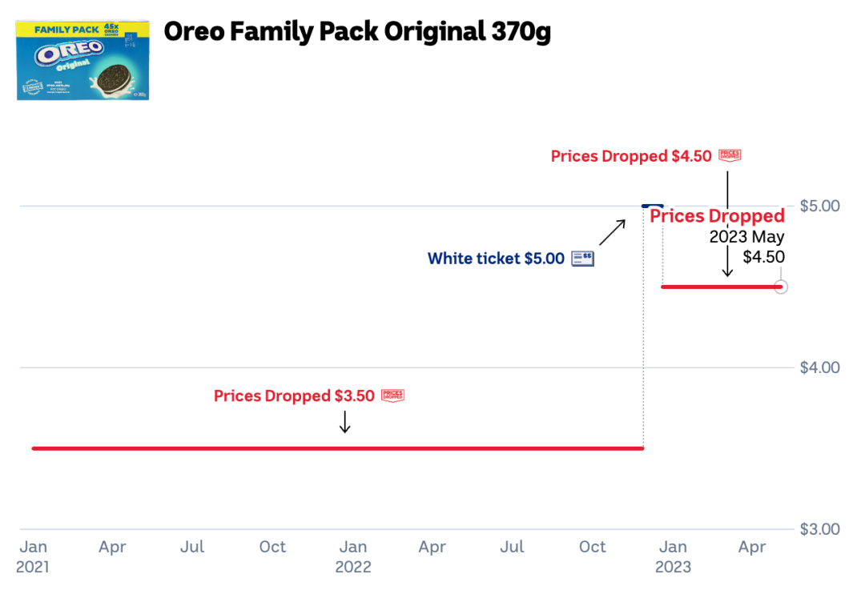This screenshot has width=865, height=594.
Task: Click the long red $3.50 price line
Action: coord(336,448)
